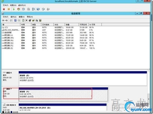Screen dimensions: 153x114
Task: Click the magnifier explore icon
Action: click(37, 20)
